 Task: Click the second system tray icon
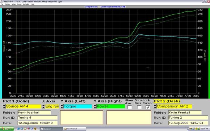192,129
